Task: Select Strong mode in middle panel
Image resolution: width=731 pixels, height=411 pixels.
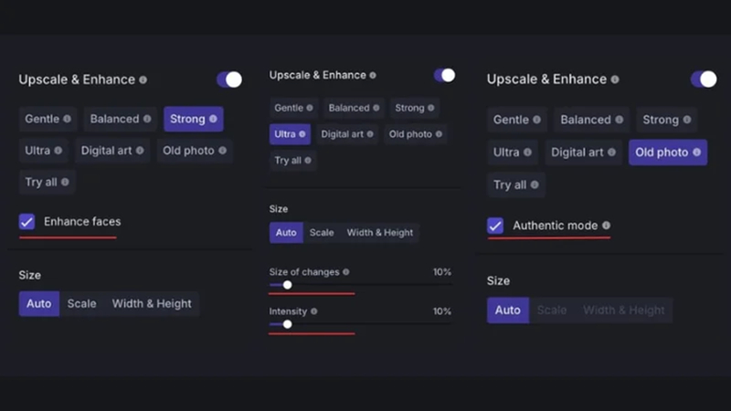Action: [x=415, y=108]
